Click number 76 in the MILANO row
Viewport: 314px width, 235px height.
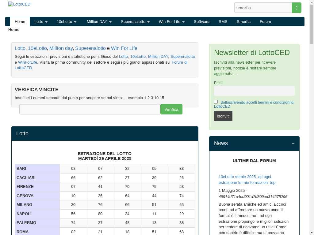coord(100,204)
